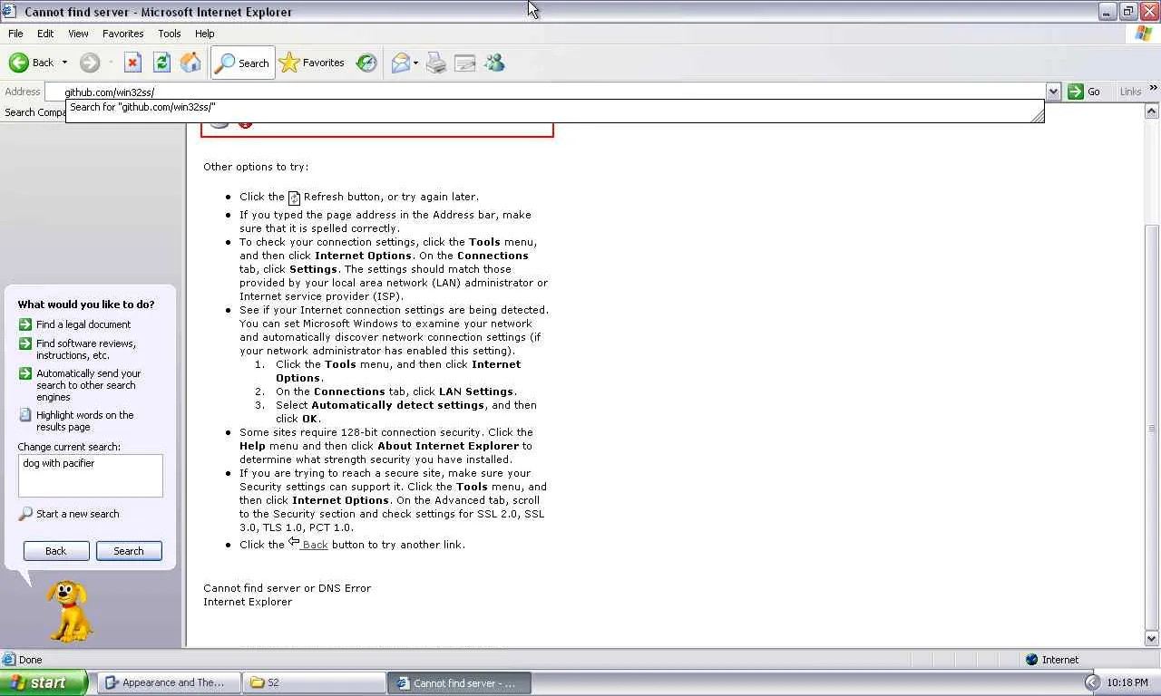The image size is (1161, 696).
Task: Show hidden tray icons with the arrow
Action: click(1092, 683)
